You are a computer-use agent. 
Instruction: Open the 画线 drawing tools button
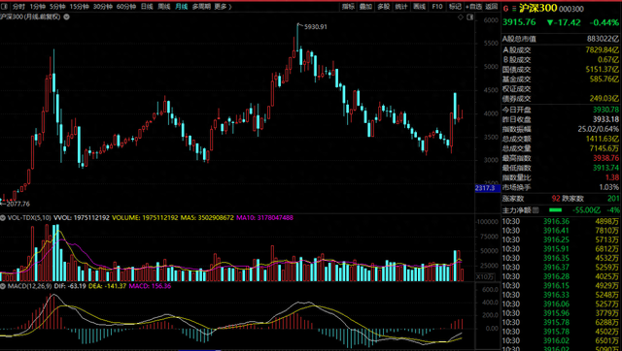[419, 7]
